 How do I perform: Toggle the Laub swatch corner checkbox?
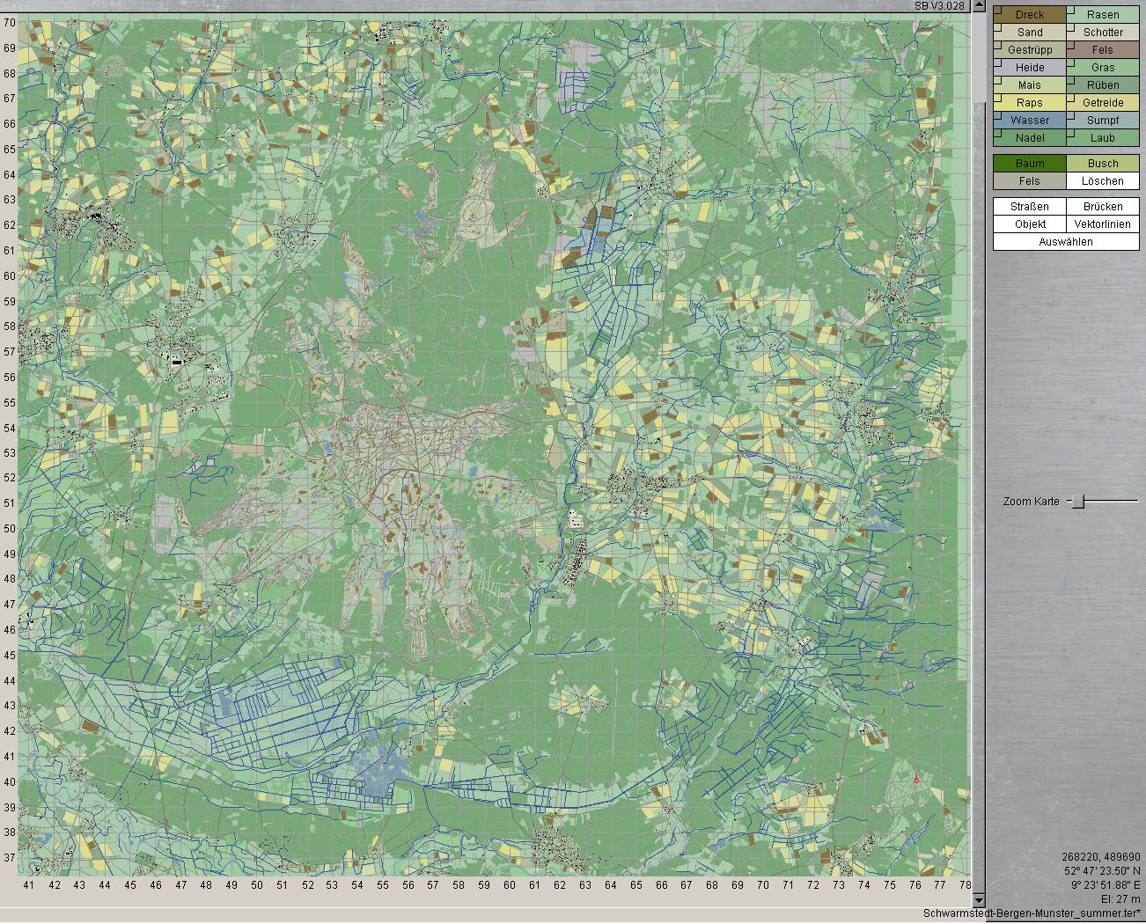[1071, 134]
